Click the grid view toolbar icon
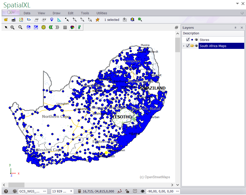This screenshot has height=195, width=246. pos(65,27)
